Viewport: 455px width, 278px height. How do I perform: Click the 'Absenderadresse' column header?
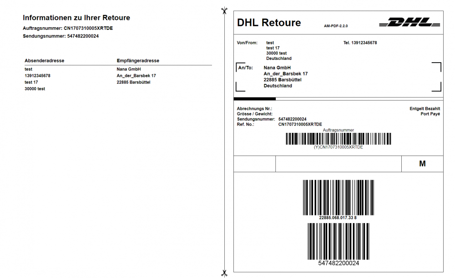(45, 61)
